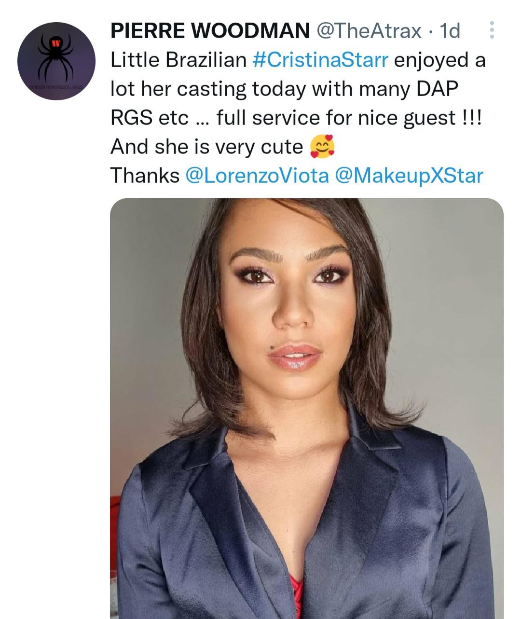Click the @TheAtrax handle

(368, 31)
